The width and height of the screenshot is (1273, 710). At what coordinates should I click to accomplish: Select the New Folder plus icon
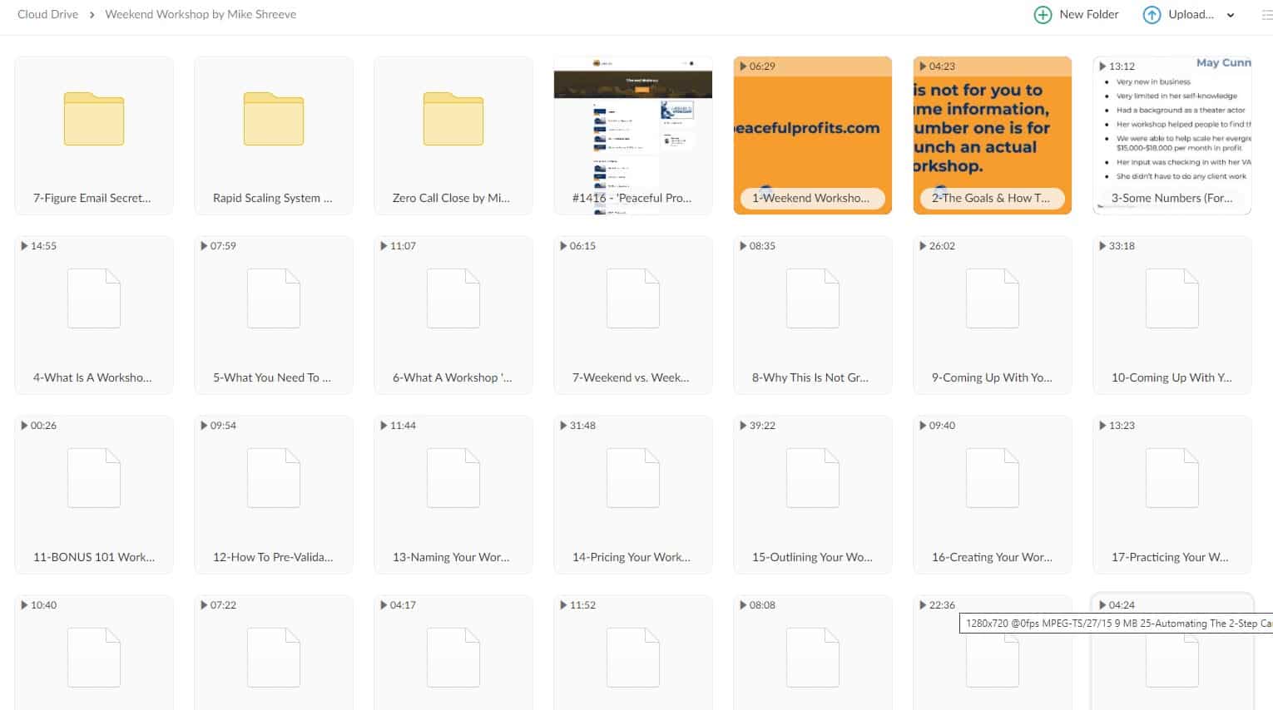coord(1042,14)
